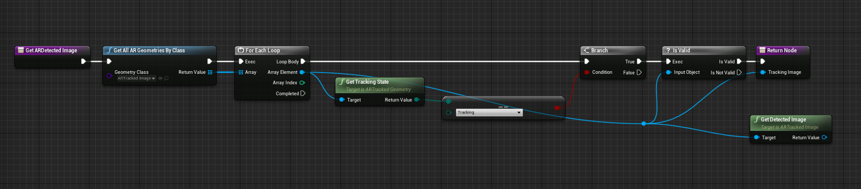This screenshot has height=189, width=861.
Task: Select the Get Tracking State node header
Action: [x=379, y=85]
